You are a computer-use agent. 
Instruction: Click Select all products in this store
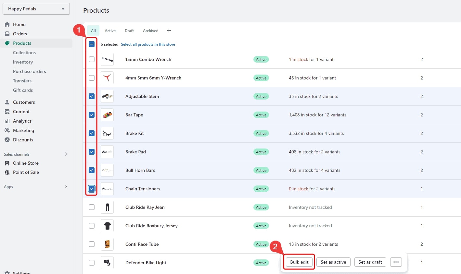(148, 44)
